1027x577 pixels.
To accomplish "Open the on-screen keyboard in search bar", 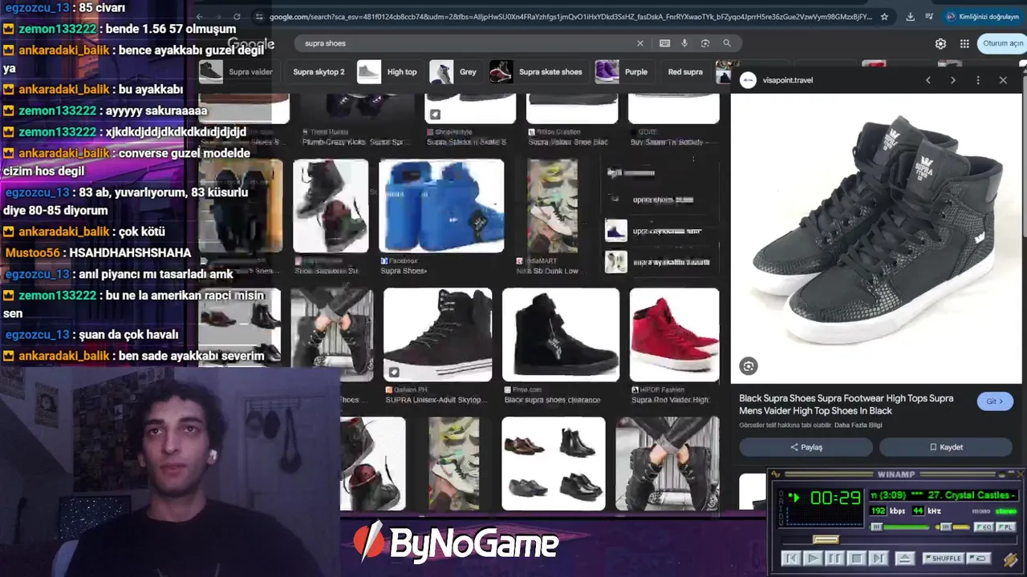I will click(664, 43).
